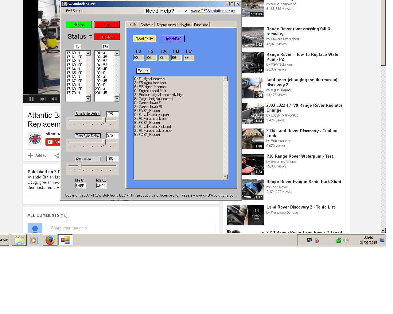
Task: Click the show desktop icon near clock
Action: [382, 240]
